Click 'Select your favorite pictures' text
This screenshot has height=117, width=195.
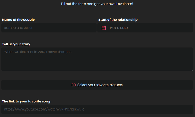[x=100, y=85]
